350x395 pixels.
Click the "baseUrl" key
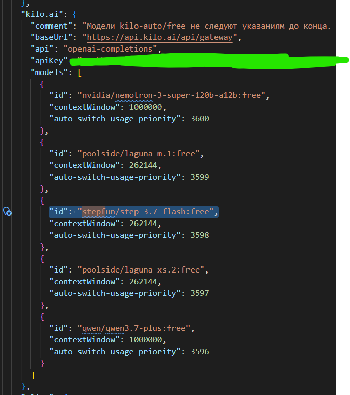(x=51, y=37)
